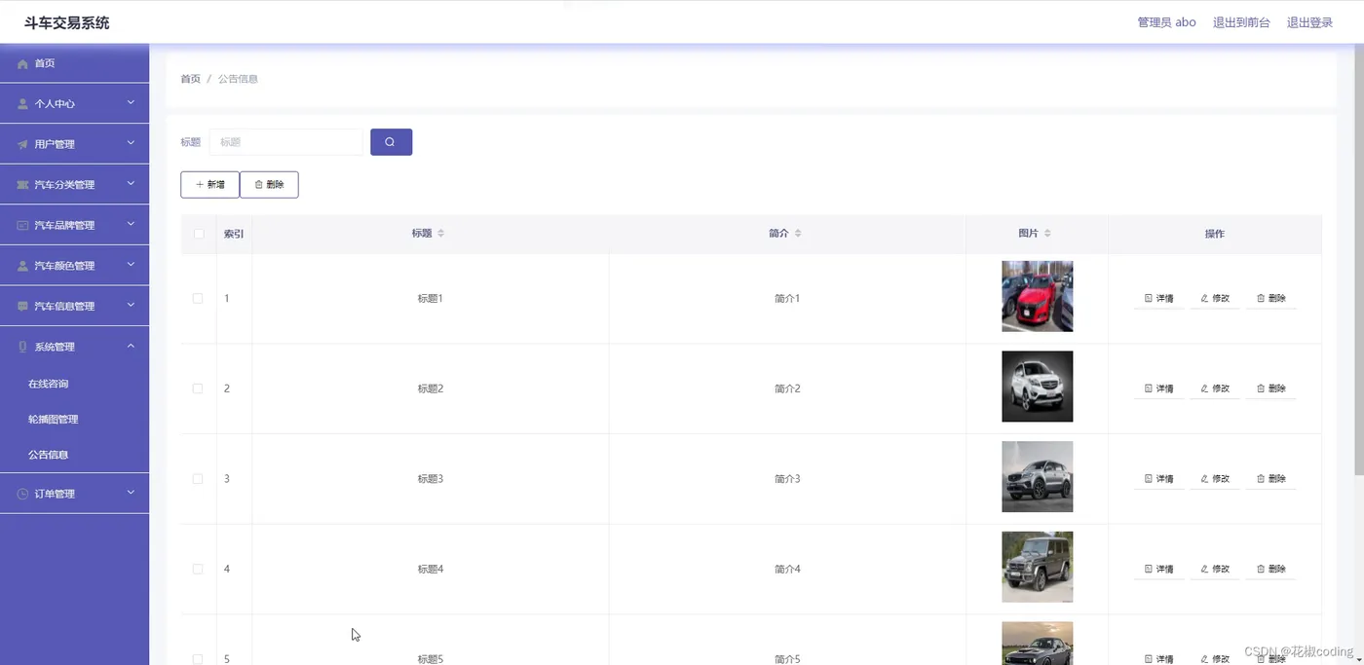Click 退出登录 link
The width and height of the screenshot is (1364, 665).
1309,22
